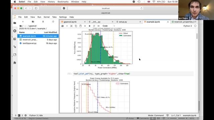Screen dimensions: 214x120
Task: Cut selected cells with the scissors icon
Action: [71, 26]
